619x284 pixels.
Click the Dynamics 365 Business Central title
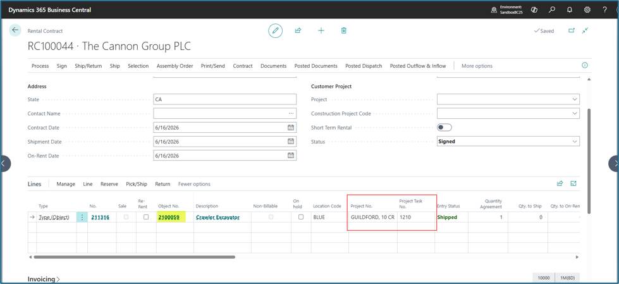click(50, 10)
